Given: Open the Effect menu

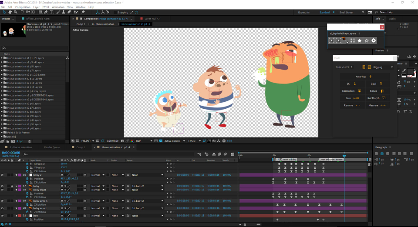Looking at the screenshot, I should pyautogui.click(x=46, y=7).
